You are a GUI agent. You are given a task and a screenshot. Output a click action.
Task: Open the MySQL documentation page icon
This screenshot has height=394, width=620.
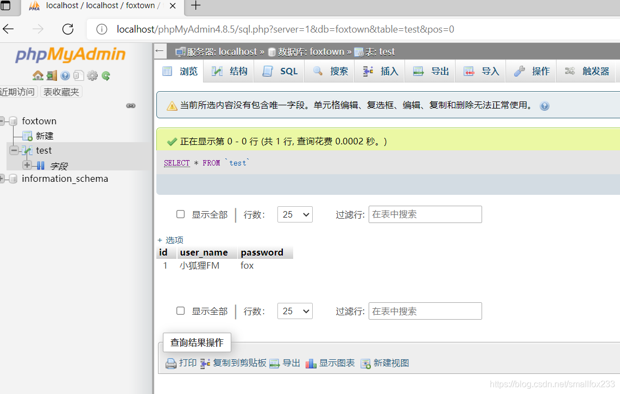pos(79,75)
